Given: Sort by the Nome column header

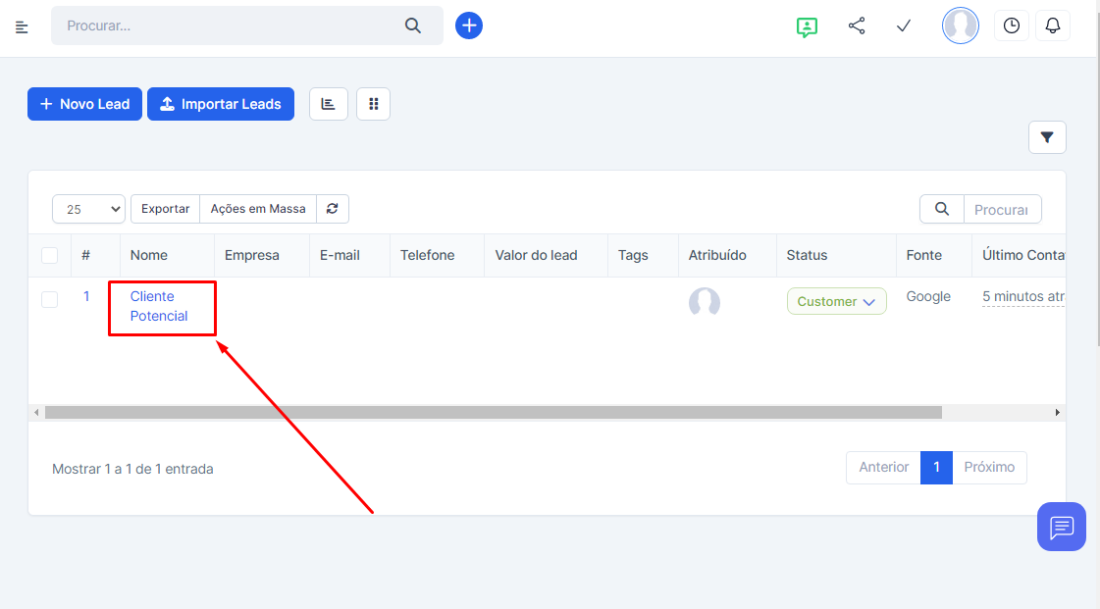Looking at the screenshot, I should point(149,255).
